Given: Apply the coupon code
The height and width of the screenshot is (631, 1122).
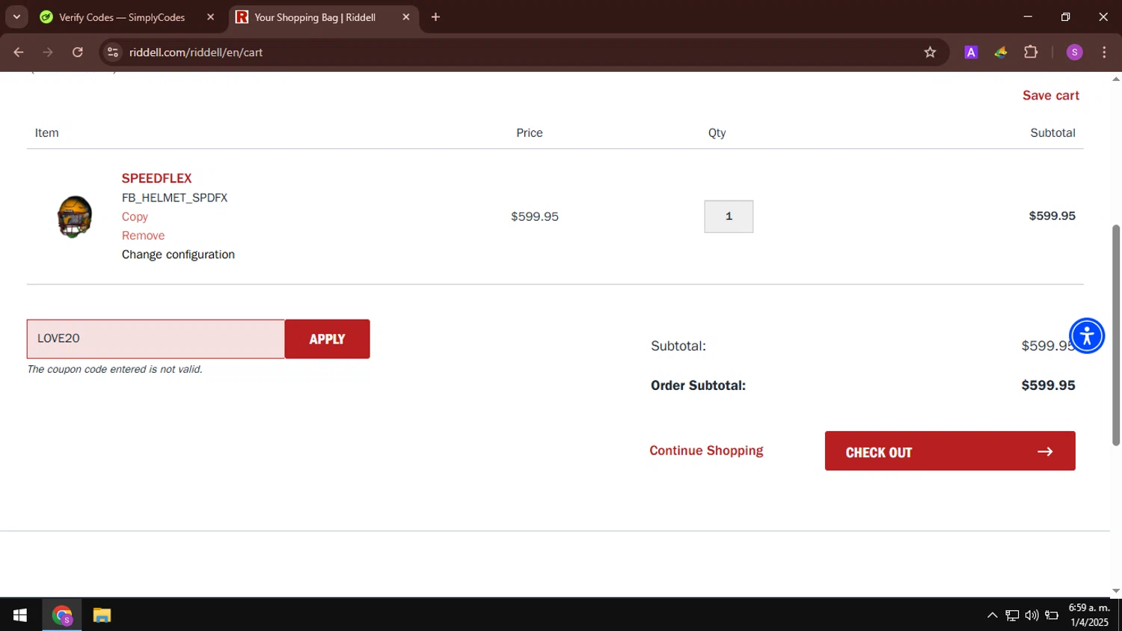Looking at the screenshot, I should (327, 339).
